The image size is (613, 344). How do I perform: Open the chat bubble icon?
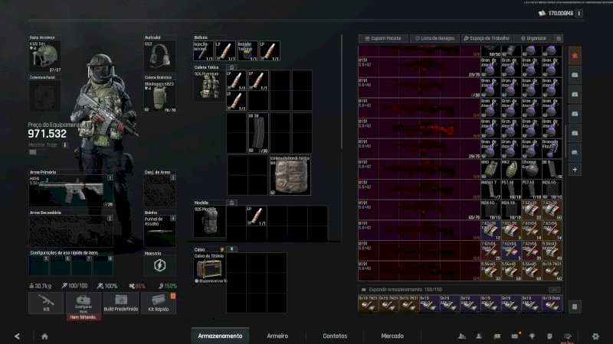[497, 336]
